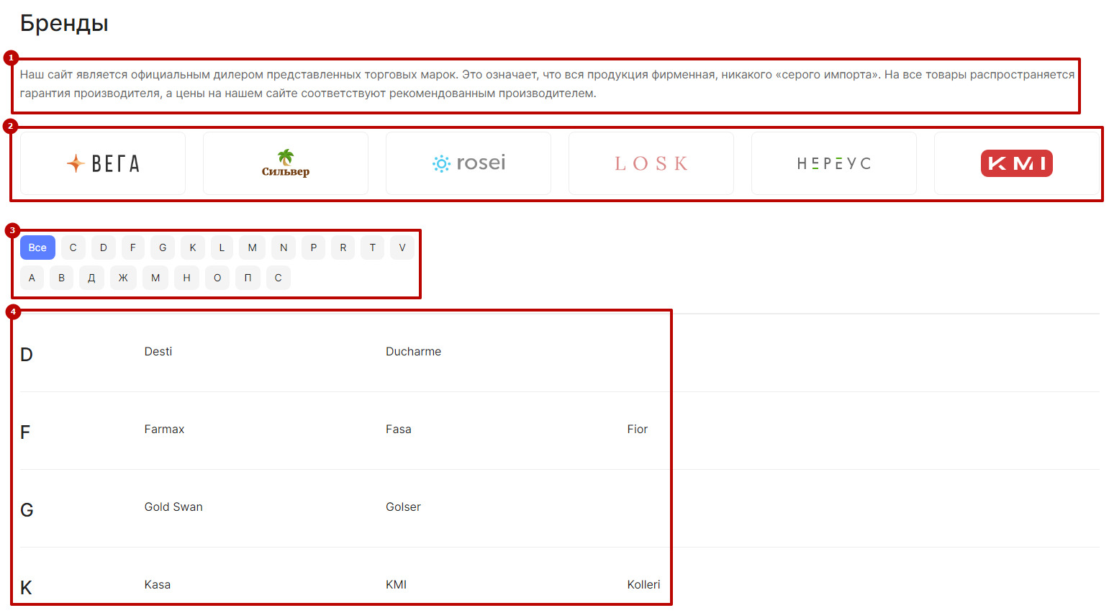The height and width of the screenshot is (613, 1109).
Task: Filter brands by letter R
Action: point(343,248)
